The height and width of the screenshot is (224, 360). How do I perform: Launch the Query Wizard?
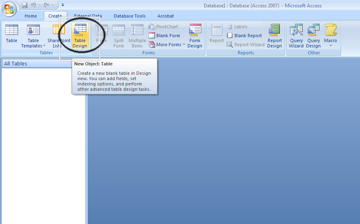296,36
